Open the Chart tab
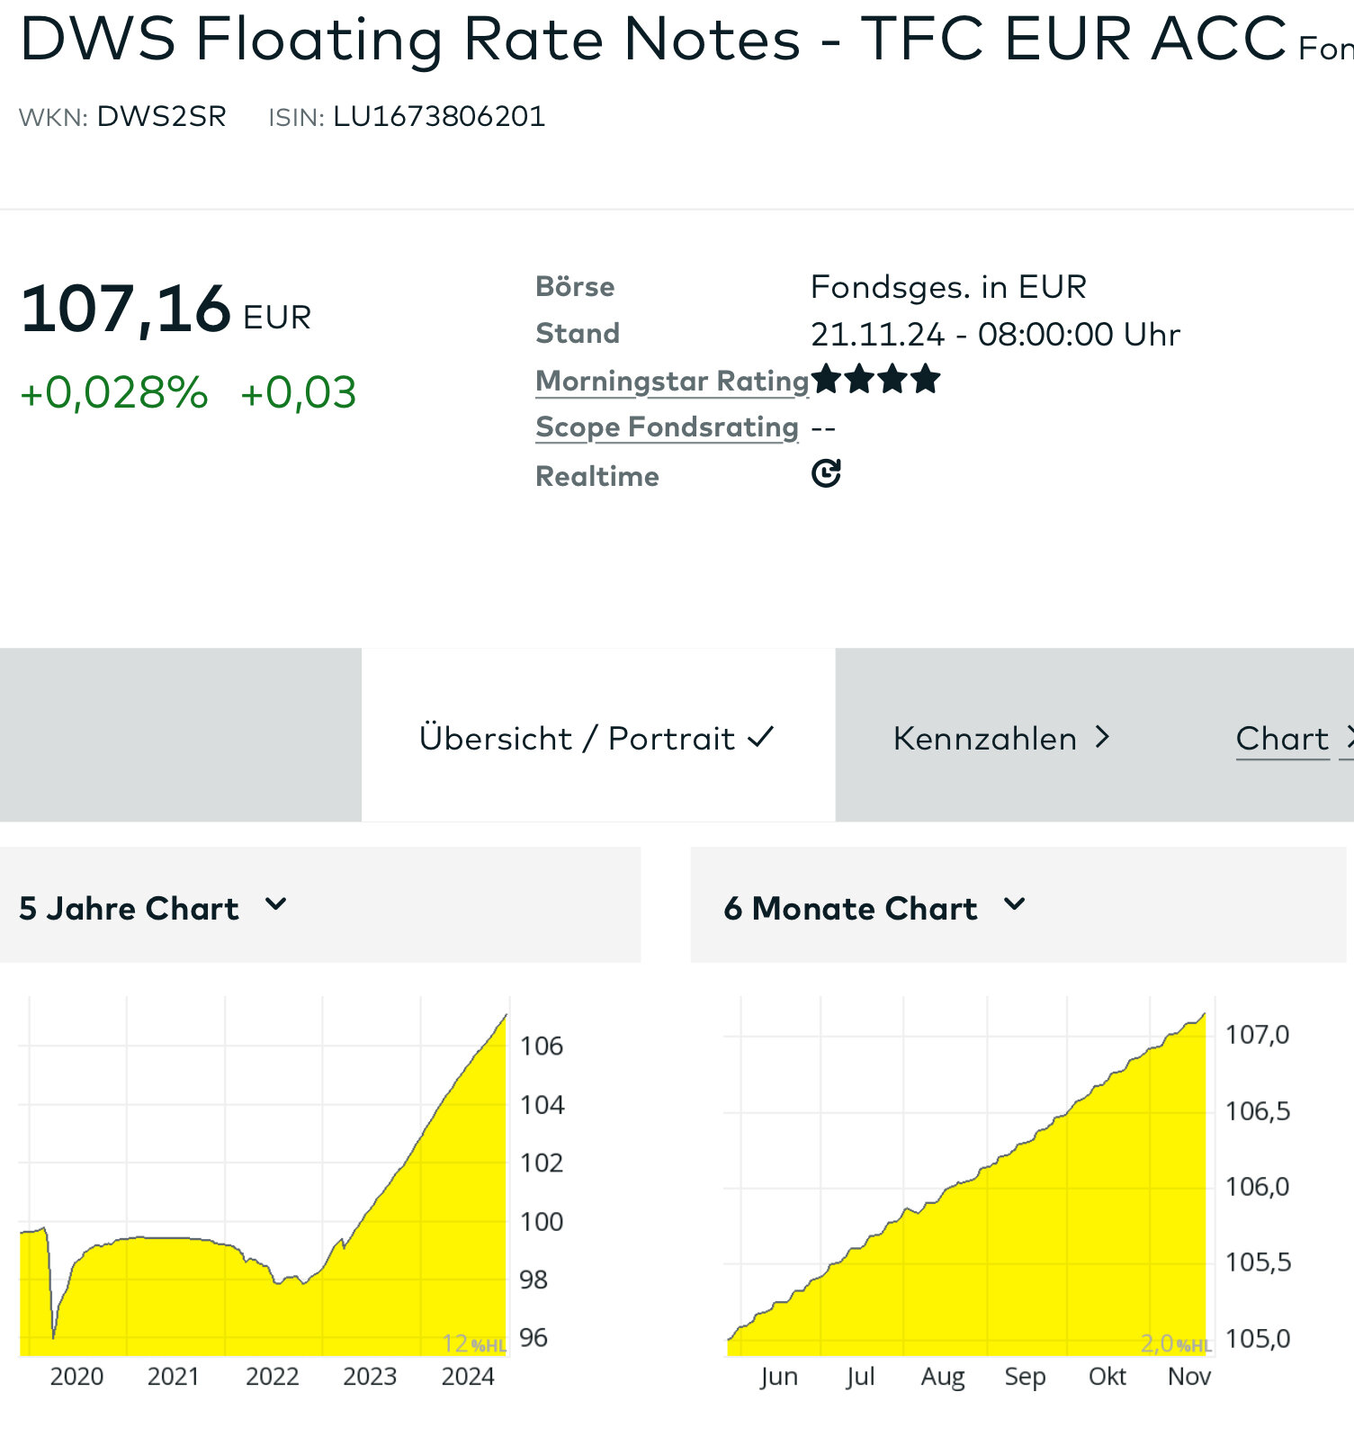Image resolution: width=1354 pixels, height=1437 pixels. pyautogui.click(x=1282, y=739)
